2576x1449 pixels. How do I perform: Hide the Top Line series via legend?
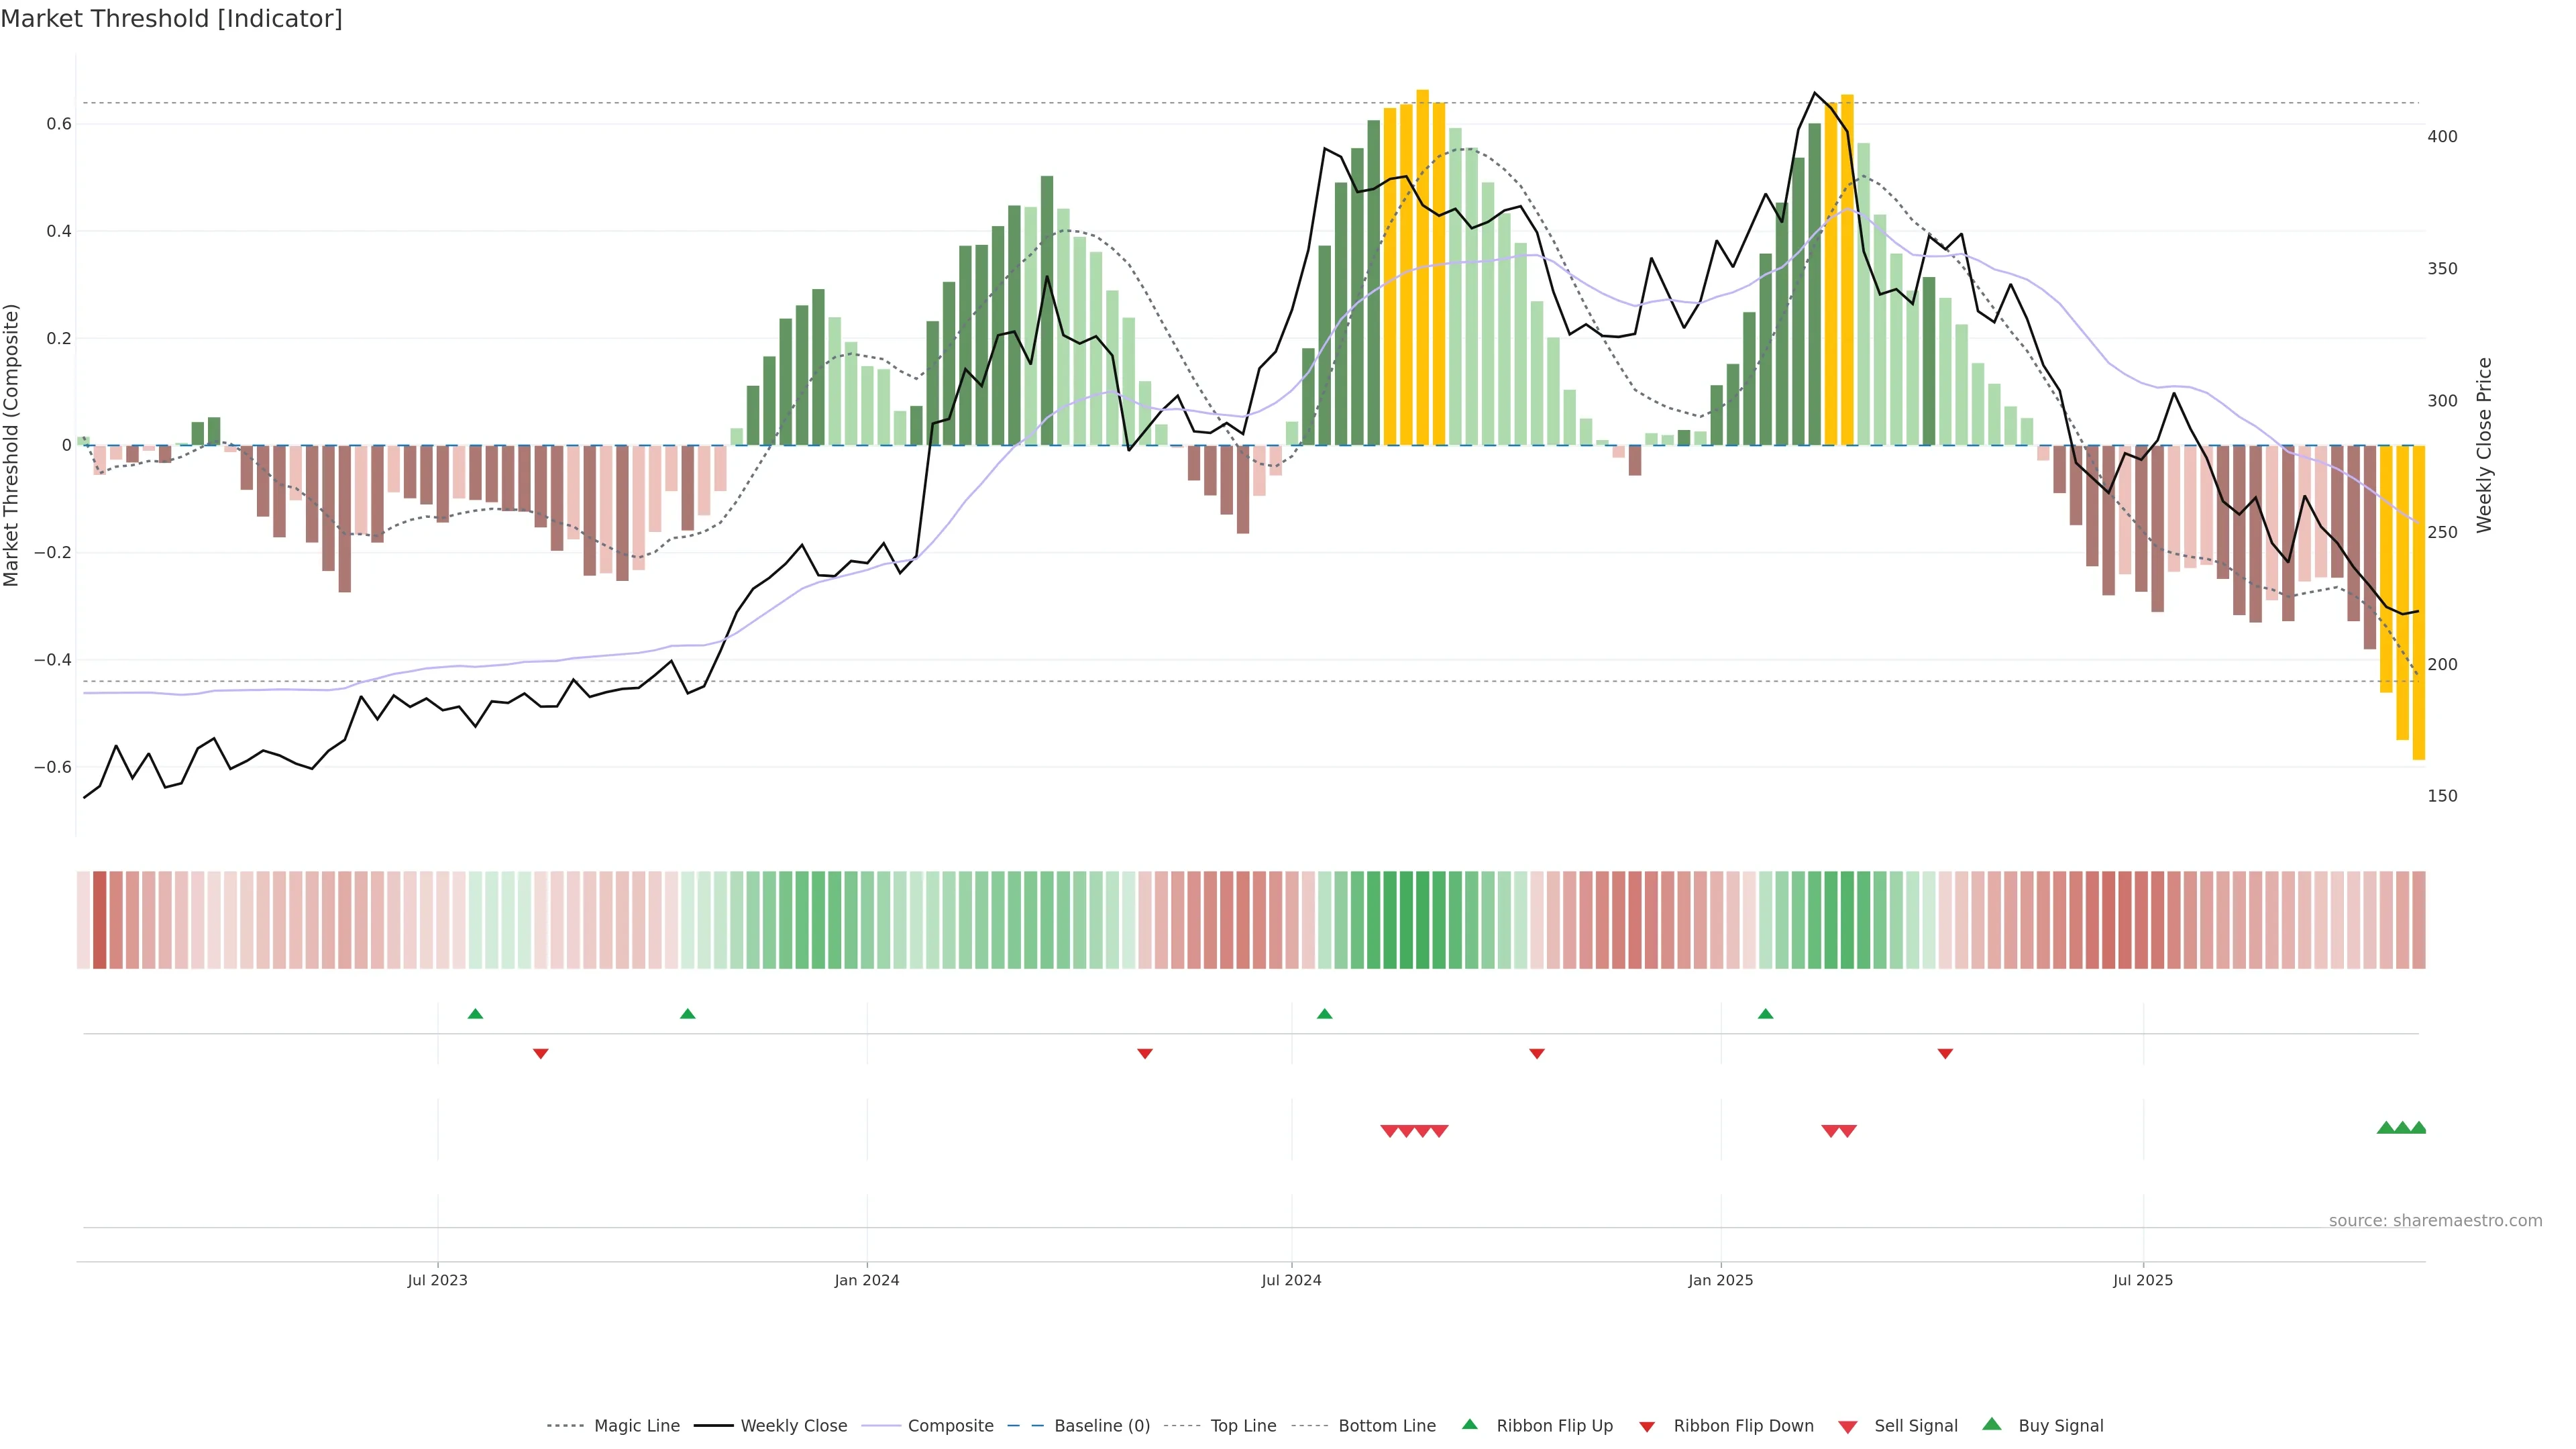(x=1243, y=1426)
